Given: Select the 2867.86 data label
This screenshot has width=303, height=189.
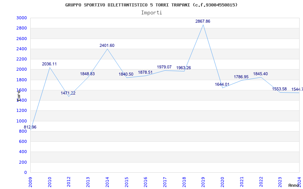Looking at the screenshot, I should click(x=203, y=22).
